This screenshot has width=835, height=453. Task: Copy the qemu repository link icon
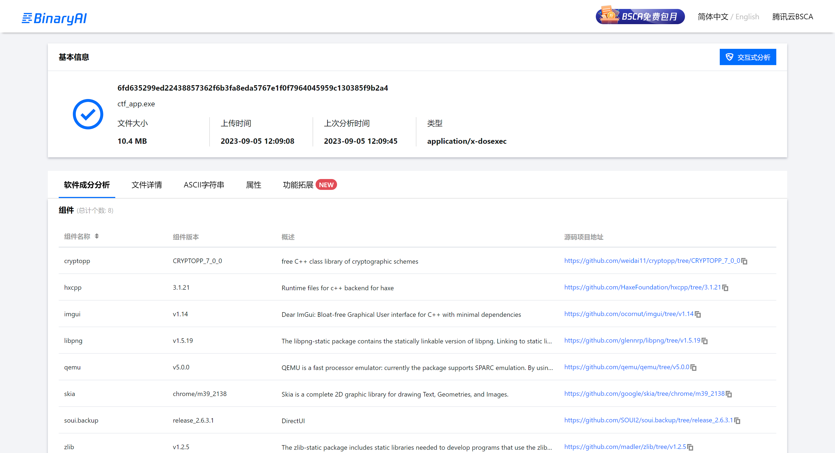694,367
